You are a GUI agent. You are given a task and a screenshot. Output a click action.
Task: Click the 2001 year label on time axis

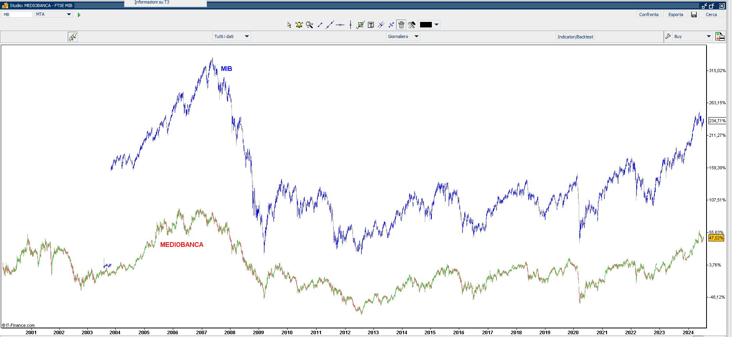pos(31,332)
